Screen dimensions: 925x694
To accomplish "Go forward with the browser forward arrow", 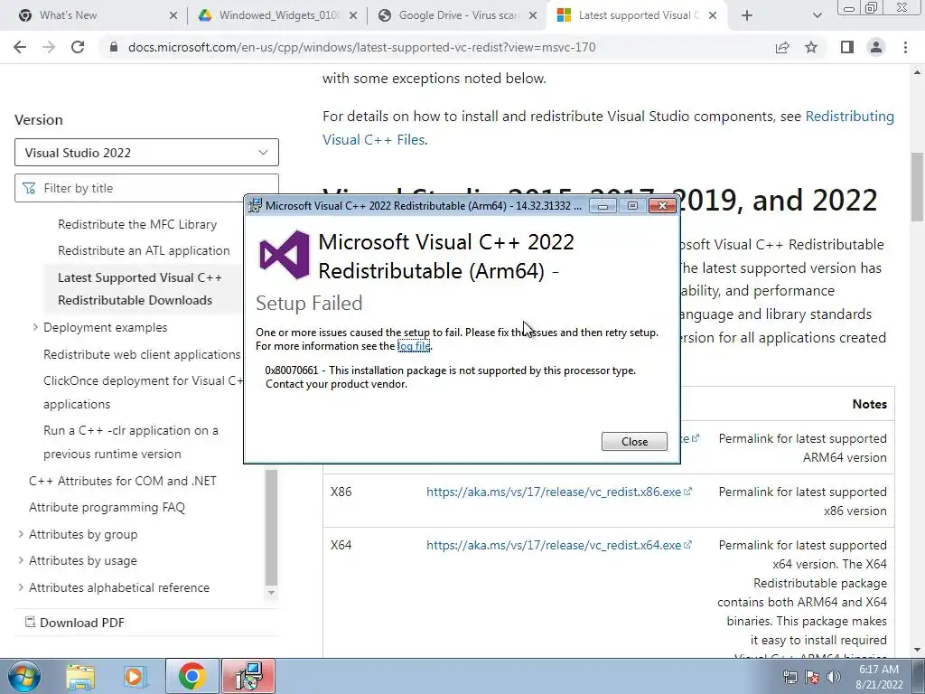I will (49, 47).
